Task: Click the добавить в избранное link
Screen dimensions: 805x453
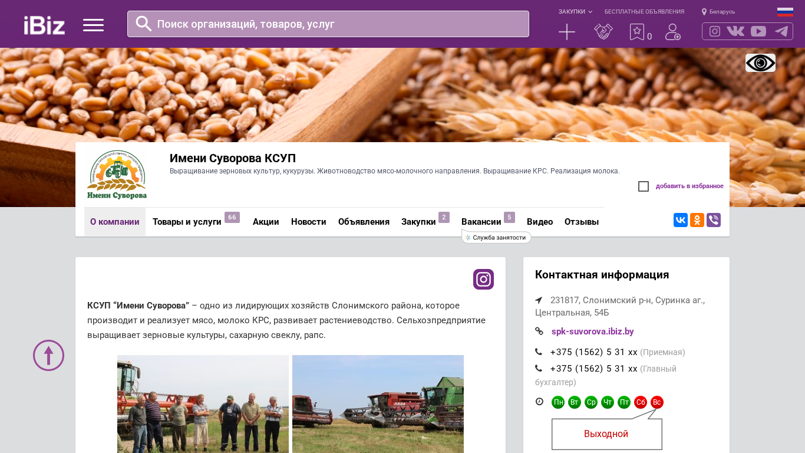Action: click(689, 186)
